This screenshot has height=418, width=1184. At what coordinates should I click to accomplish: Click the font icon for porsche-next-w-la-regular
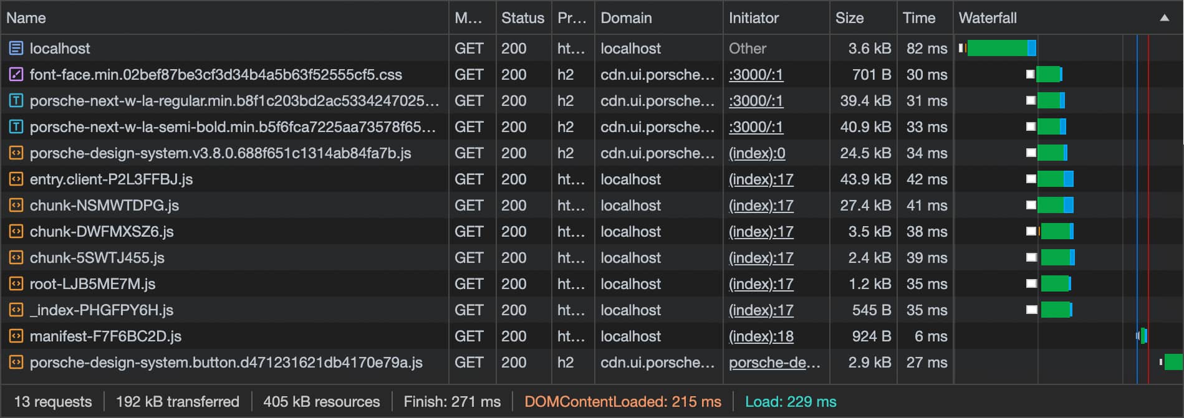[16, 100]
